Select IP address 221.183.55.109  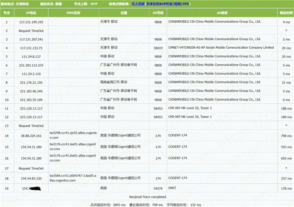(x=31, y=100)
